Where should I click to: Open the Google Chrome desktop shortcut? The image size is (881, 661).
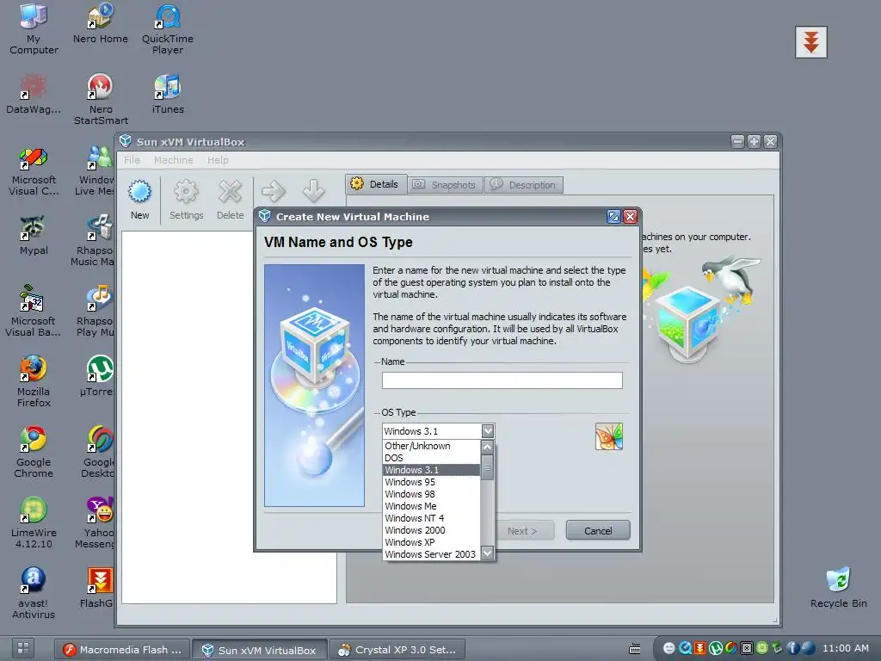pos(34,453)
